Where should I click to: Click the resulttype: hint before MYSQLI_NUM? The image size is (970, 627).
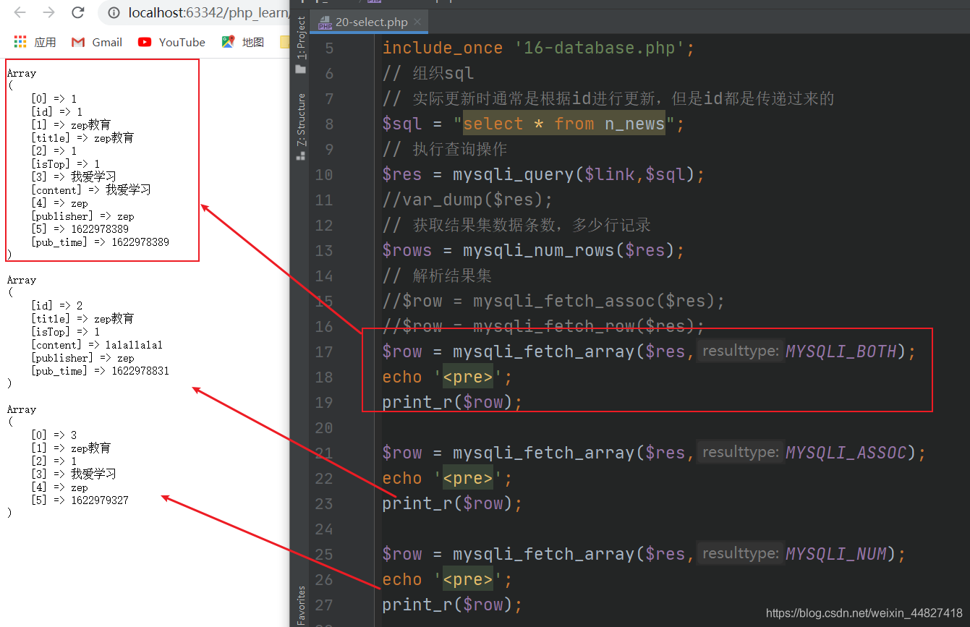coord(740,554)
